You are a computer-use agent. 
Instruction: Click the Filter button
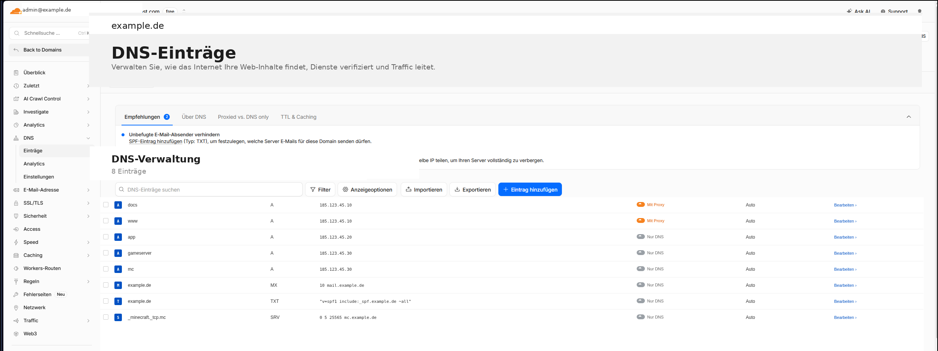coord(320,189)
